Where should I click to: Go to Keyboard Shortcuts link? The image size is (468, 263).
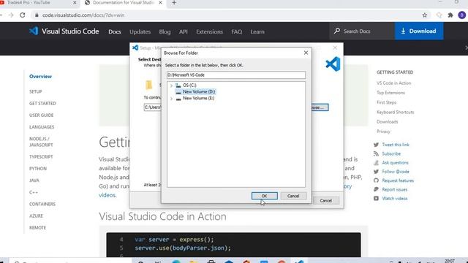pyautogui.click(x=395, y=112)
